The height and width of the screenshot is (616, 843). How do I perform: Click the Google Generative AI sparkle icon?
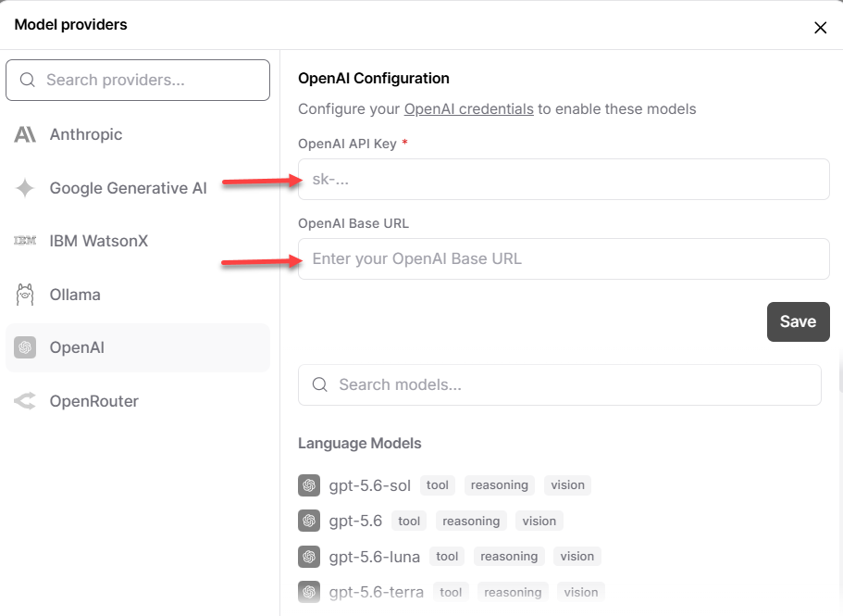(x=25, y=188)
